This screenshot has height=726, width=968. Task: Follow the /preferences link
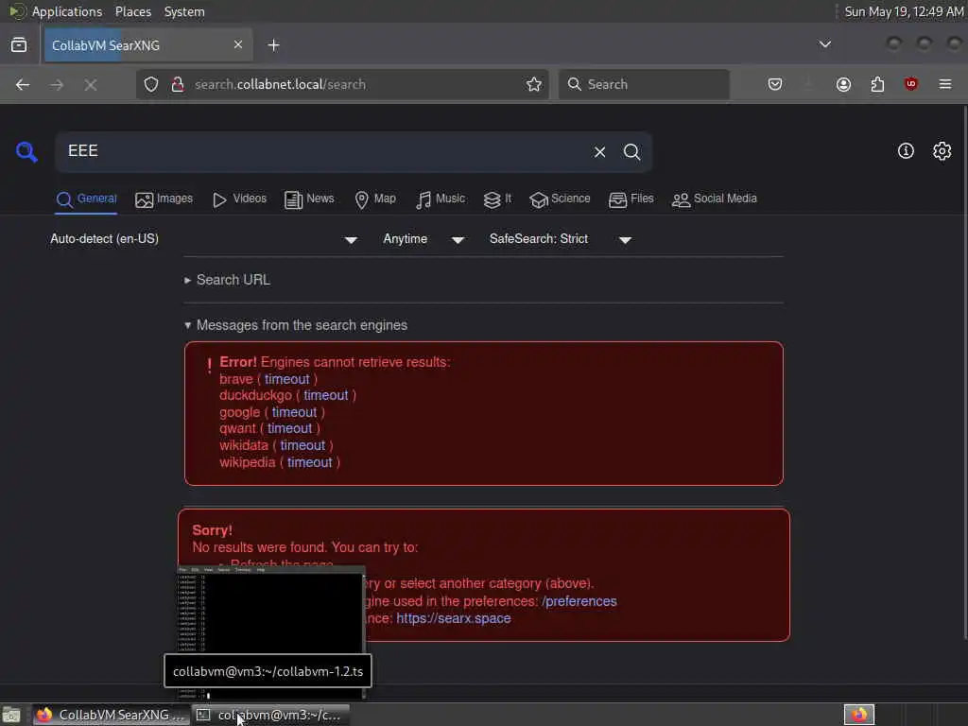pyautogui.click(x=579, y=601)
